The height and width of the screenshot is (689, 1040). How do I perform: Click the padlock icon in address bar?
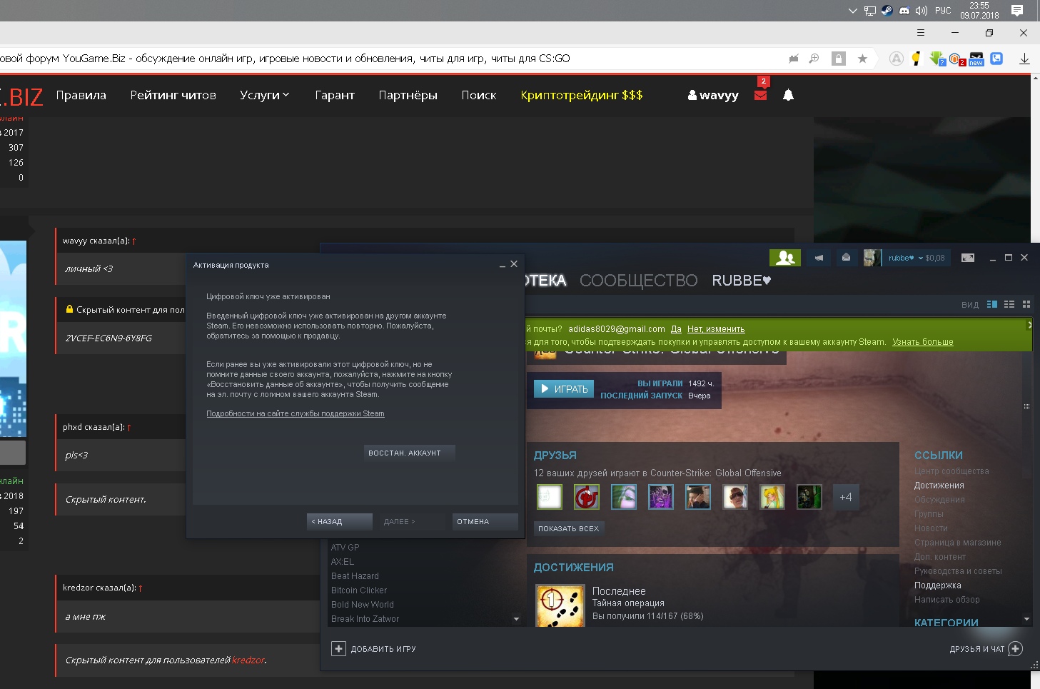click(839, 59)
